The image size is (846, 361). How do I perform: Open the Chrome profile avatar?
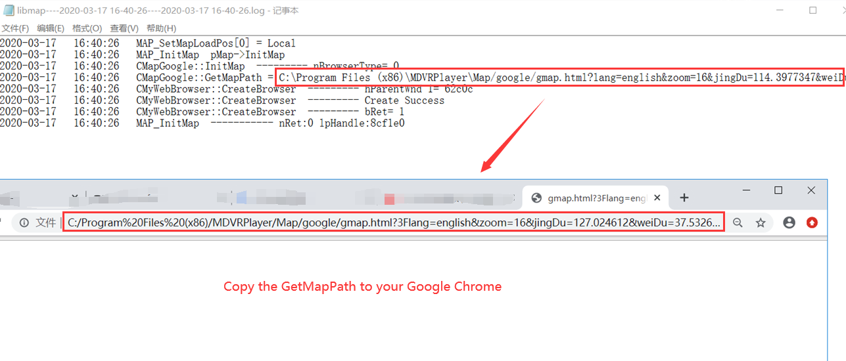[x=789, y=223]
